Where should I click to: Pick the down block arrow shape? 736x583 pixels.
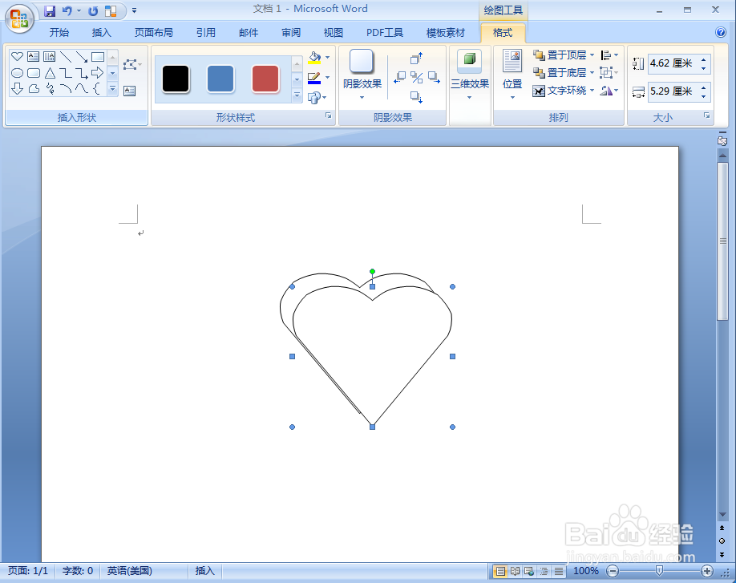[x=17, y=89]
